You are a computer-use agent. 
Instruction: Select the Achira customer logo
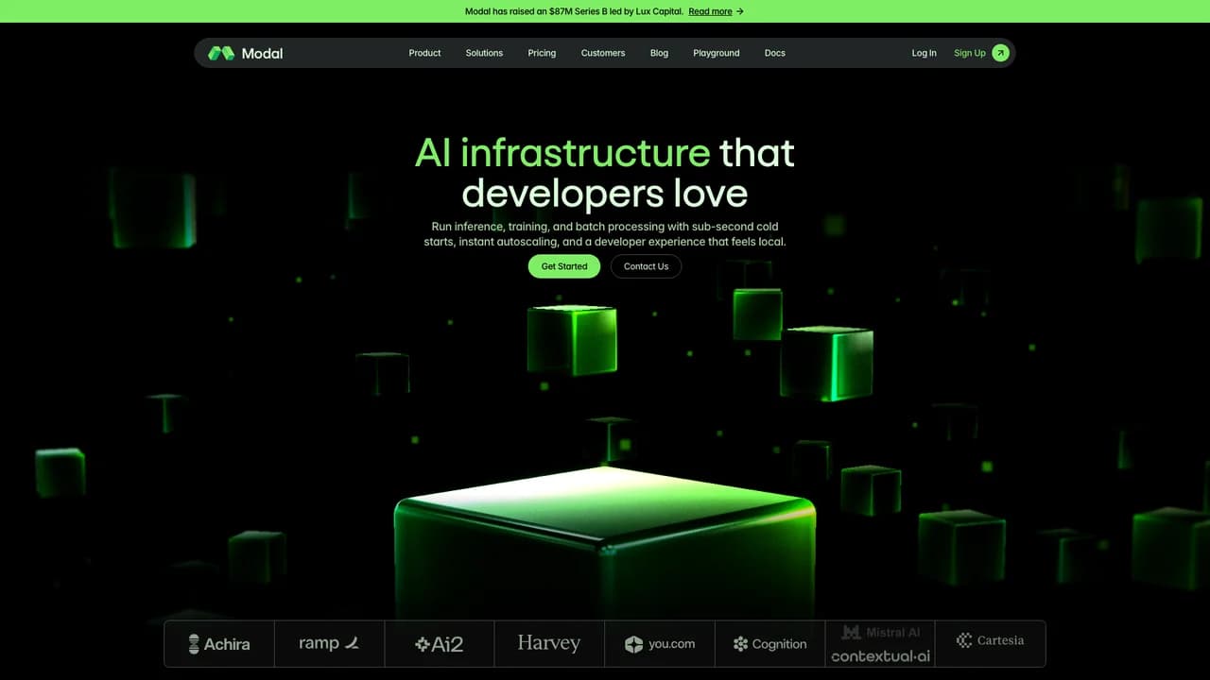click(219, 644)
